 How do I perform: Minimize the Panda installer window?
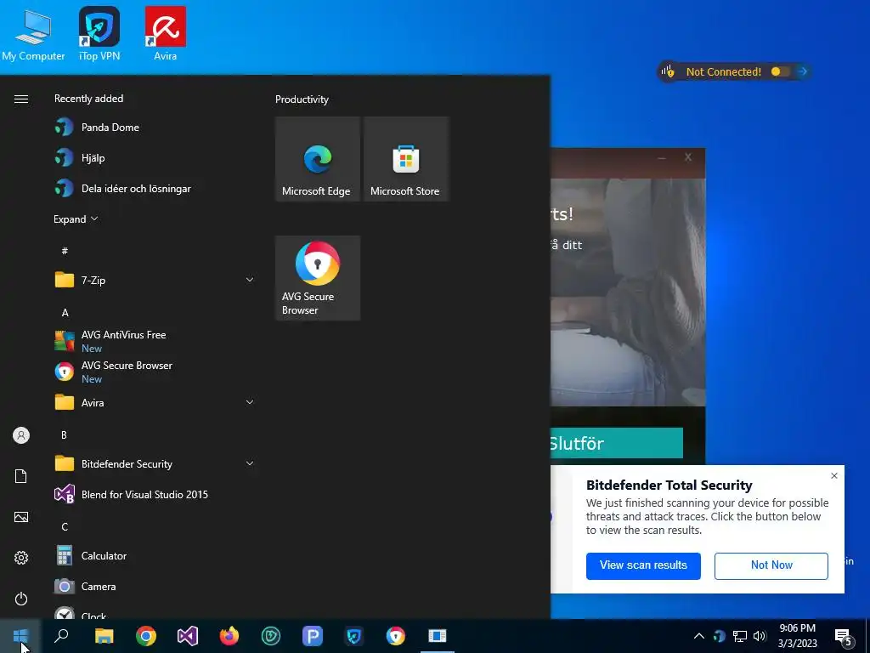pyautogui.click(x=661, y=157)
